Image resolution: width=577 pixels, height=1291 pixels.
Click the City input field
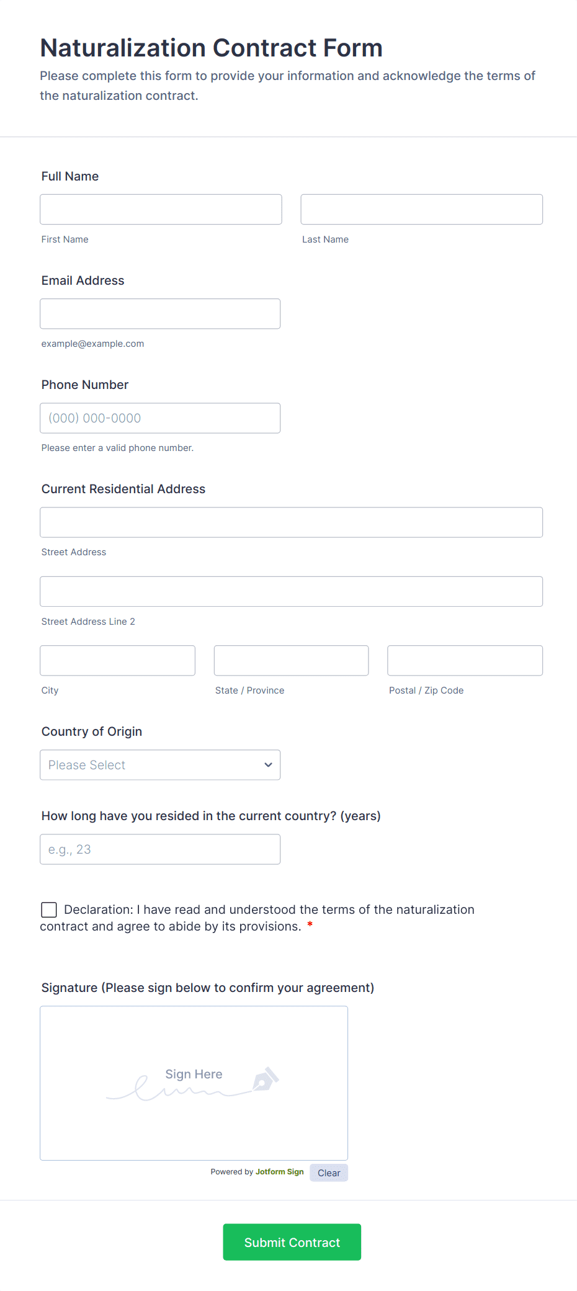pyautogui.click(x=117, y=660)
